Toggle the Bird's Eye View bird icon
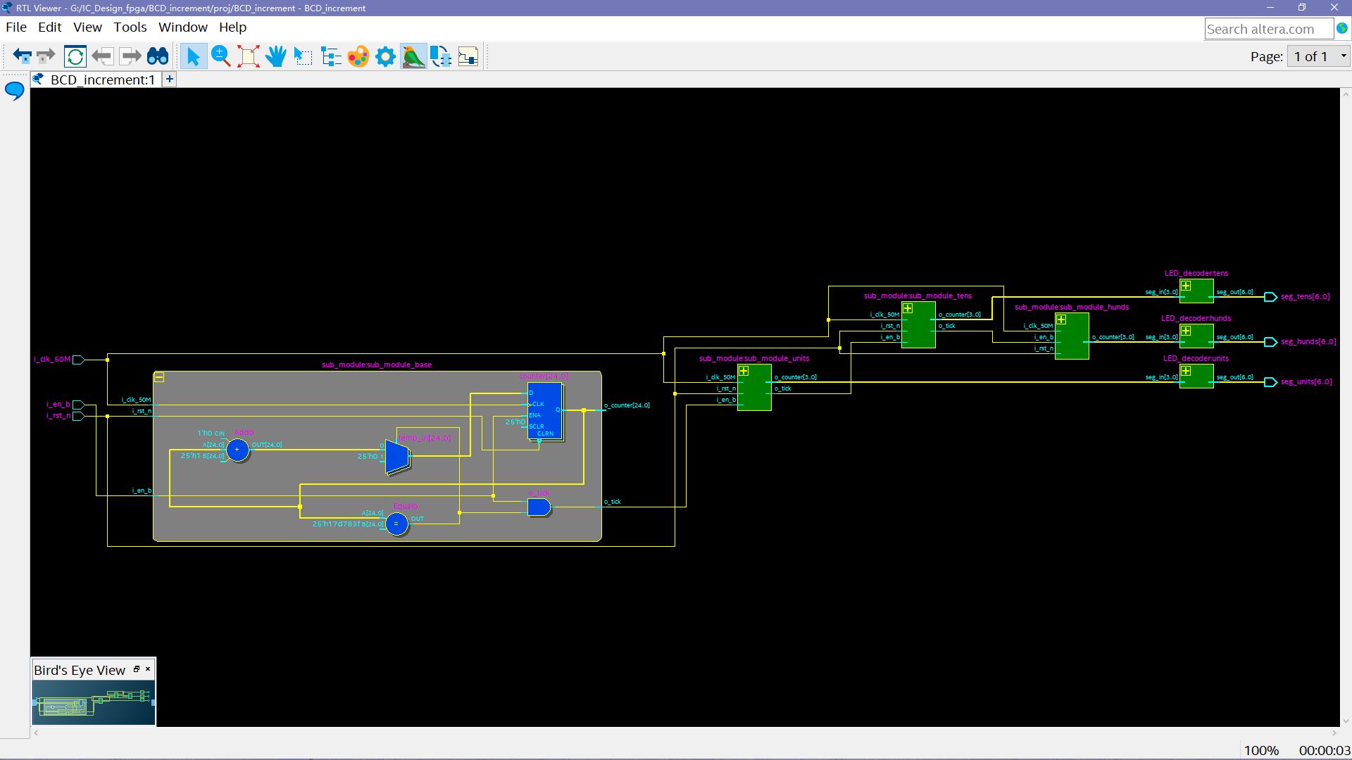Screen dimensions: 1352x760 (413, 56)
